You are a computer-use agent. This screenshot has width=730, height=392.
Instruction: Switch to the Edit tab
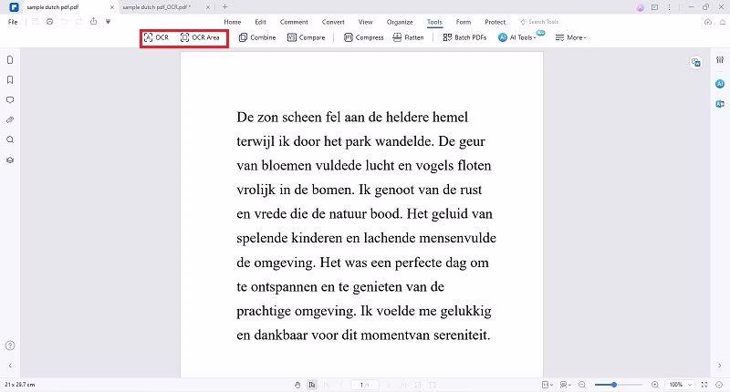point(260,22)
